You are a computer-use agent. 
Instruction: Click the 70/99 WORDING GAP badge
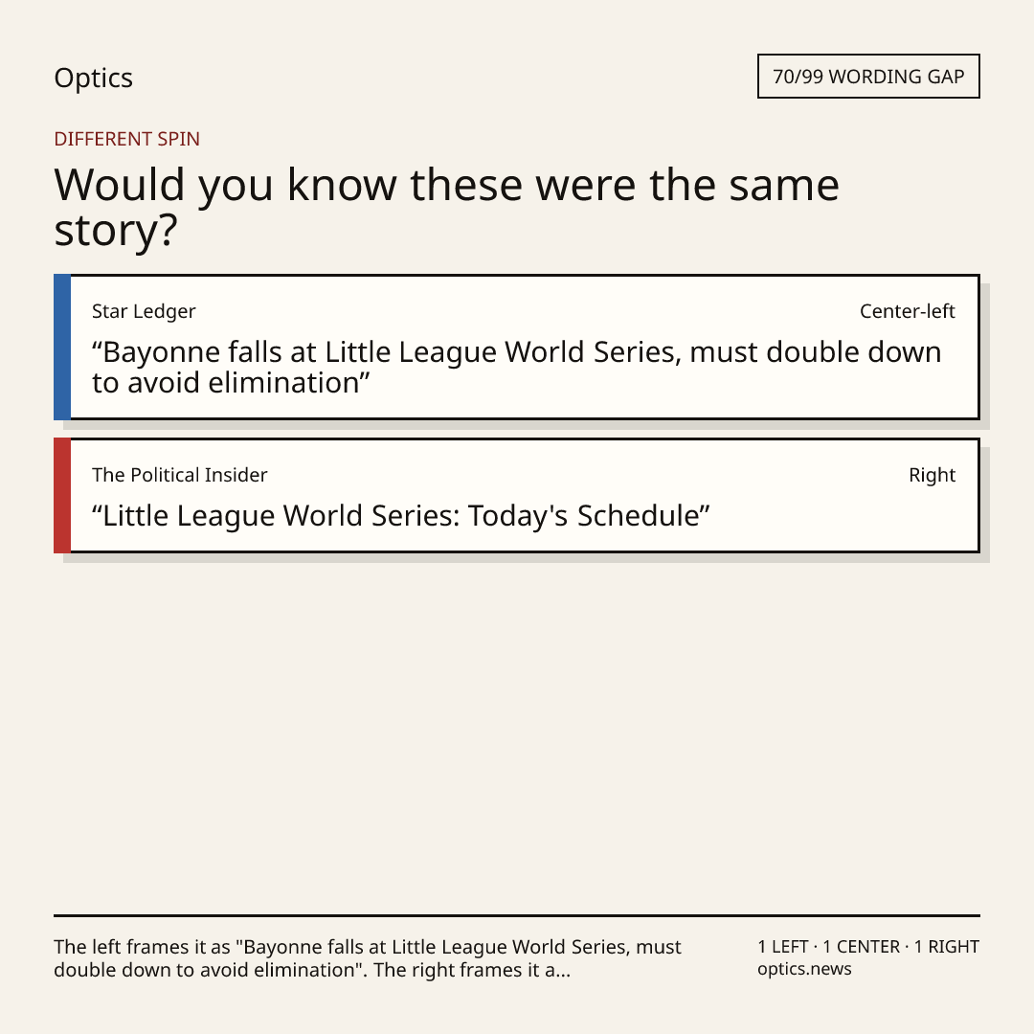868,77
